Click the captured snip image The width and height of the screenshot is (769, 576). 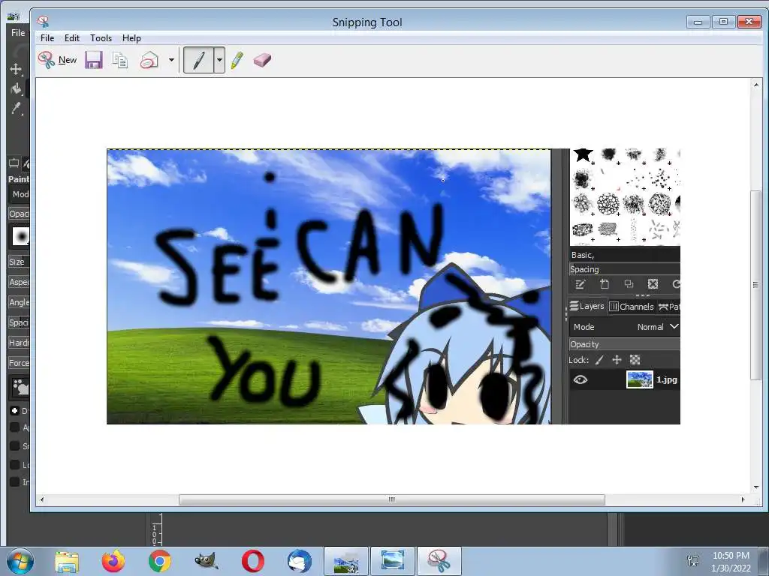point(394,286)
